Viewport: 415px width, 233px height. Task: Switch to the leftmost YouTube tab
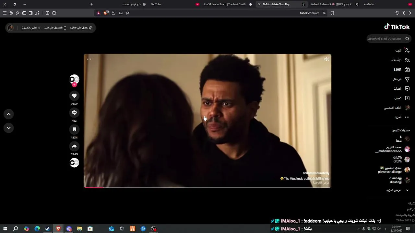pyautogui.click(x=175, y=4)
